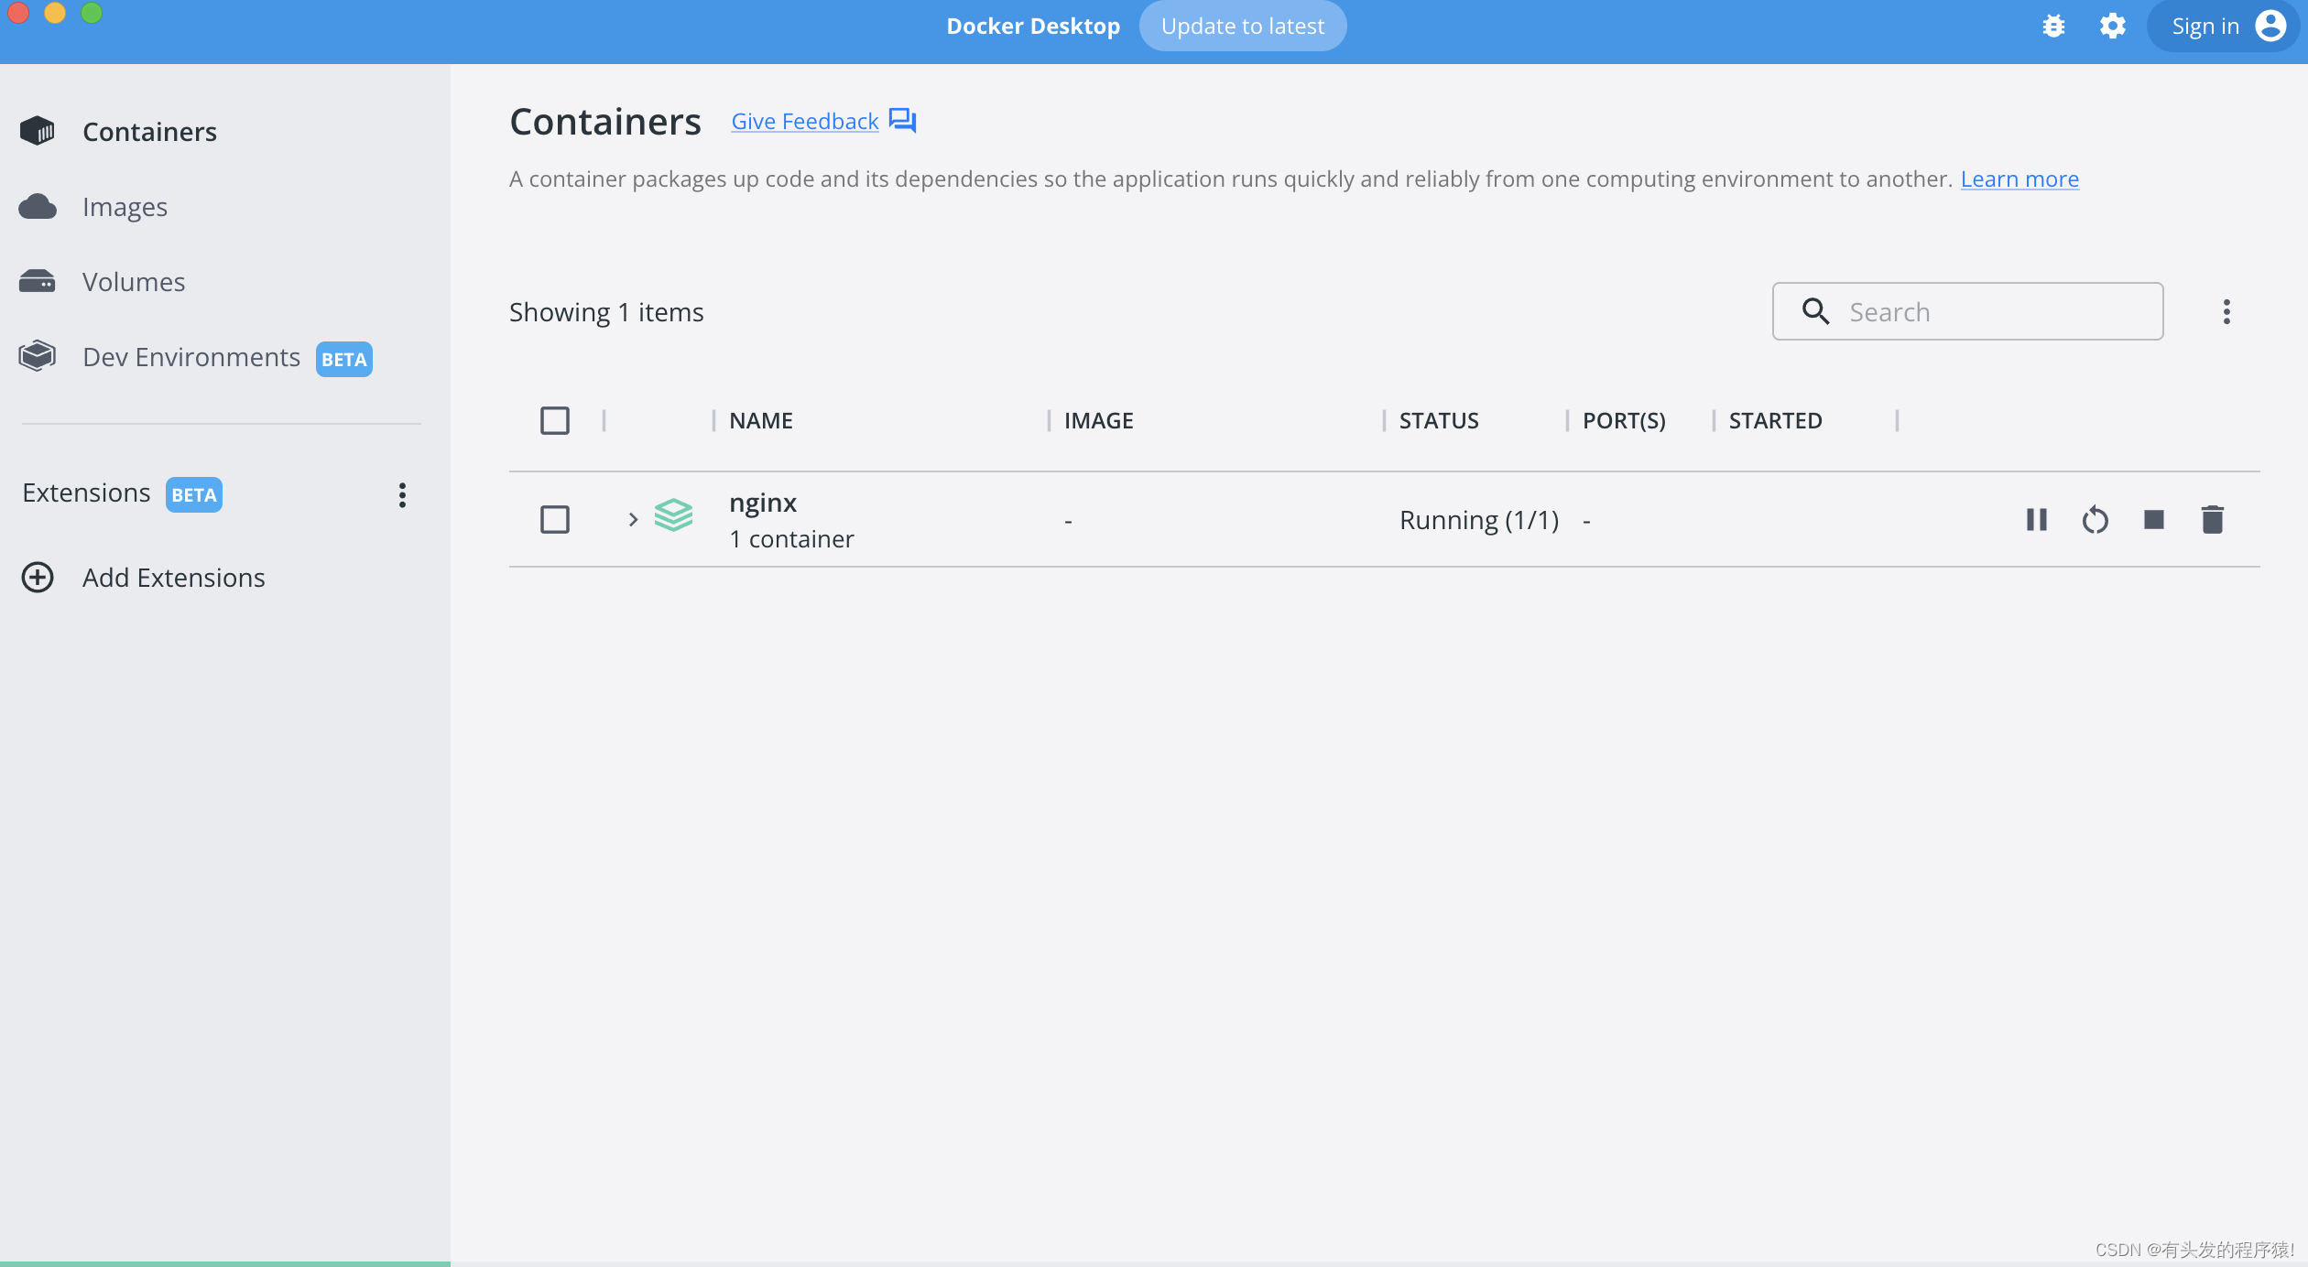Open the Images section
This screenshot has width=2308, height=1267.
point(125,207)
